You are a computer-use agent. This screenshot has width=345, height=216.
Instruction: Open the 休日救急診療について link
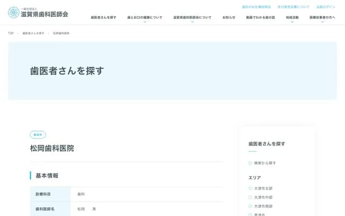293,7
